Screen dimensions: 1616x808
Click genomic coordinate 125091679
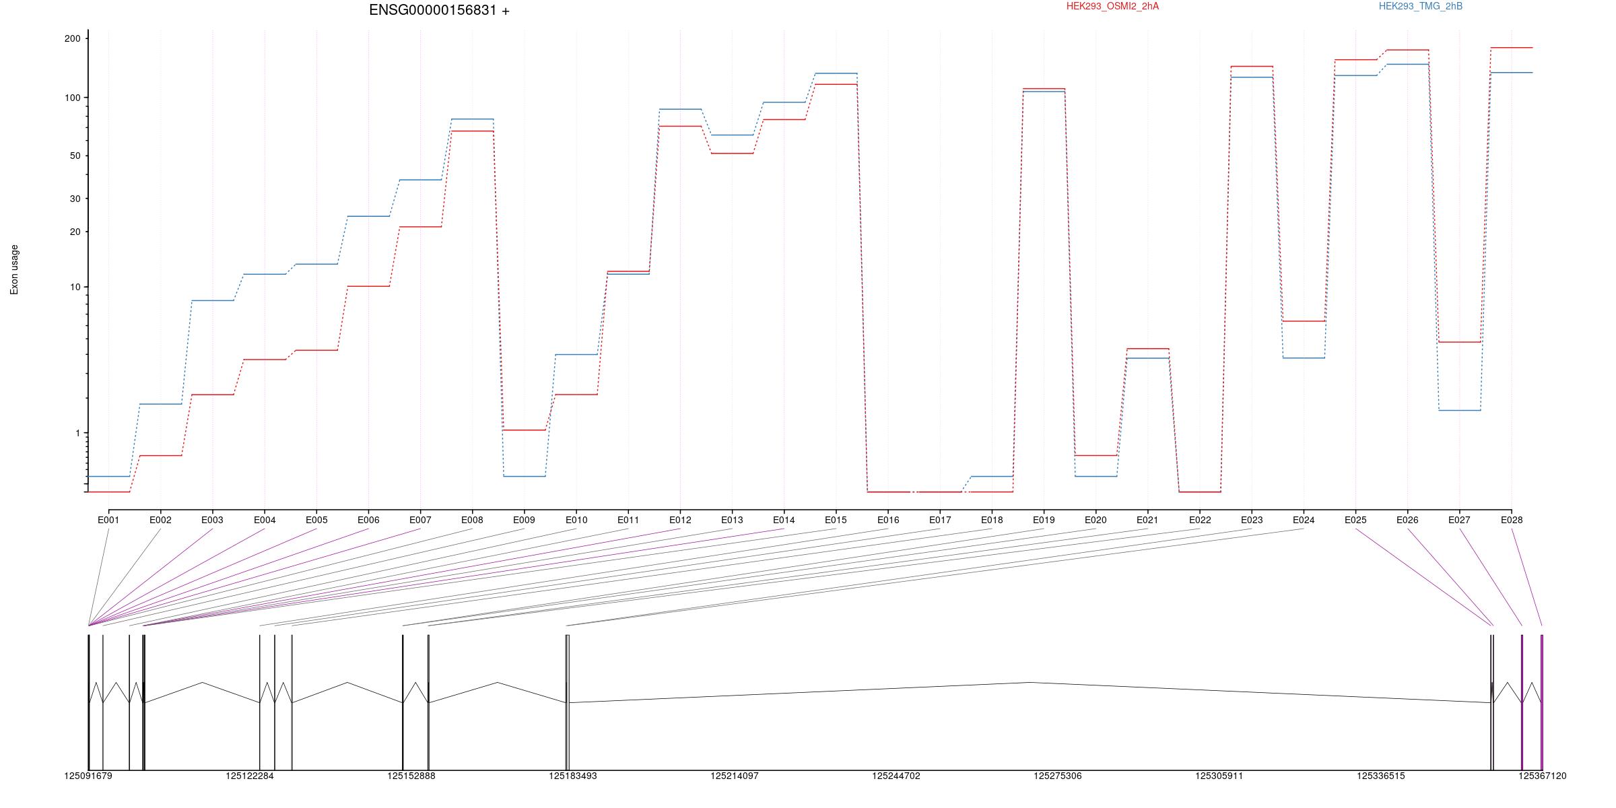point(88,776)
